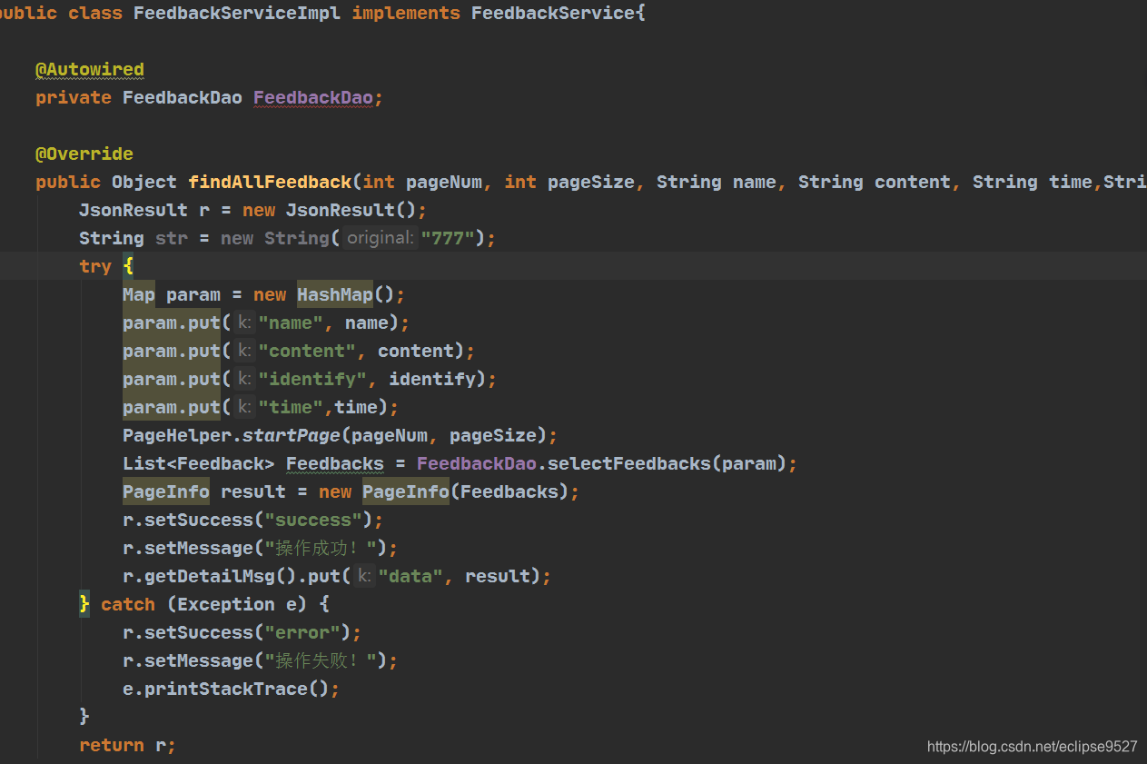Click the PageHelper class reference
The image size is (1147, 764).
coord(177,435)
